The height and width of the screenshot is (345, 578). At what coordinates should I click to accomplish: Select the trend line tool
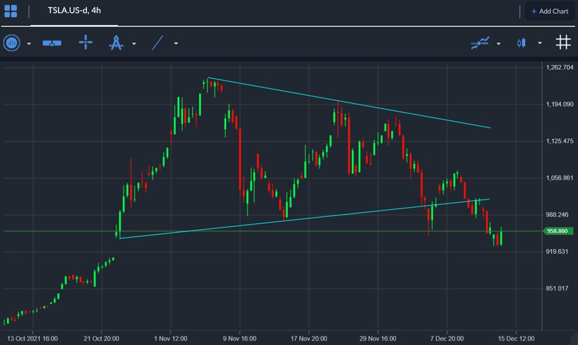point(157,43)
